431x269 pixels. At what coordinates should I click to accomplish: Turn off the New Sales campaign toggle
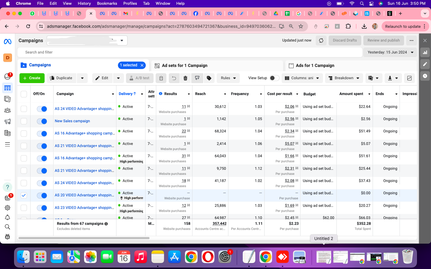(x=42, y=121)
